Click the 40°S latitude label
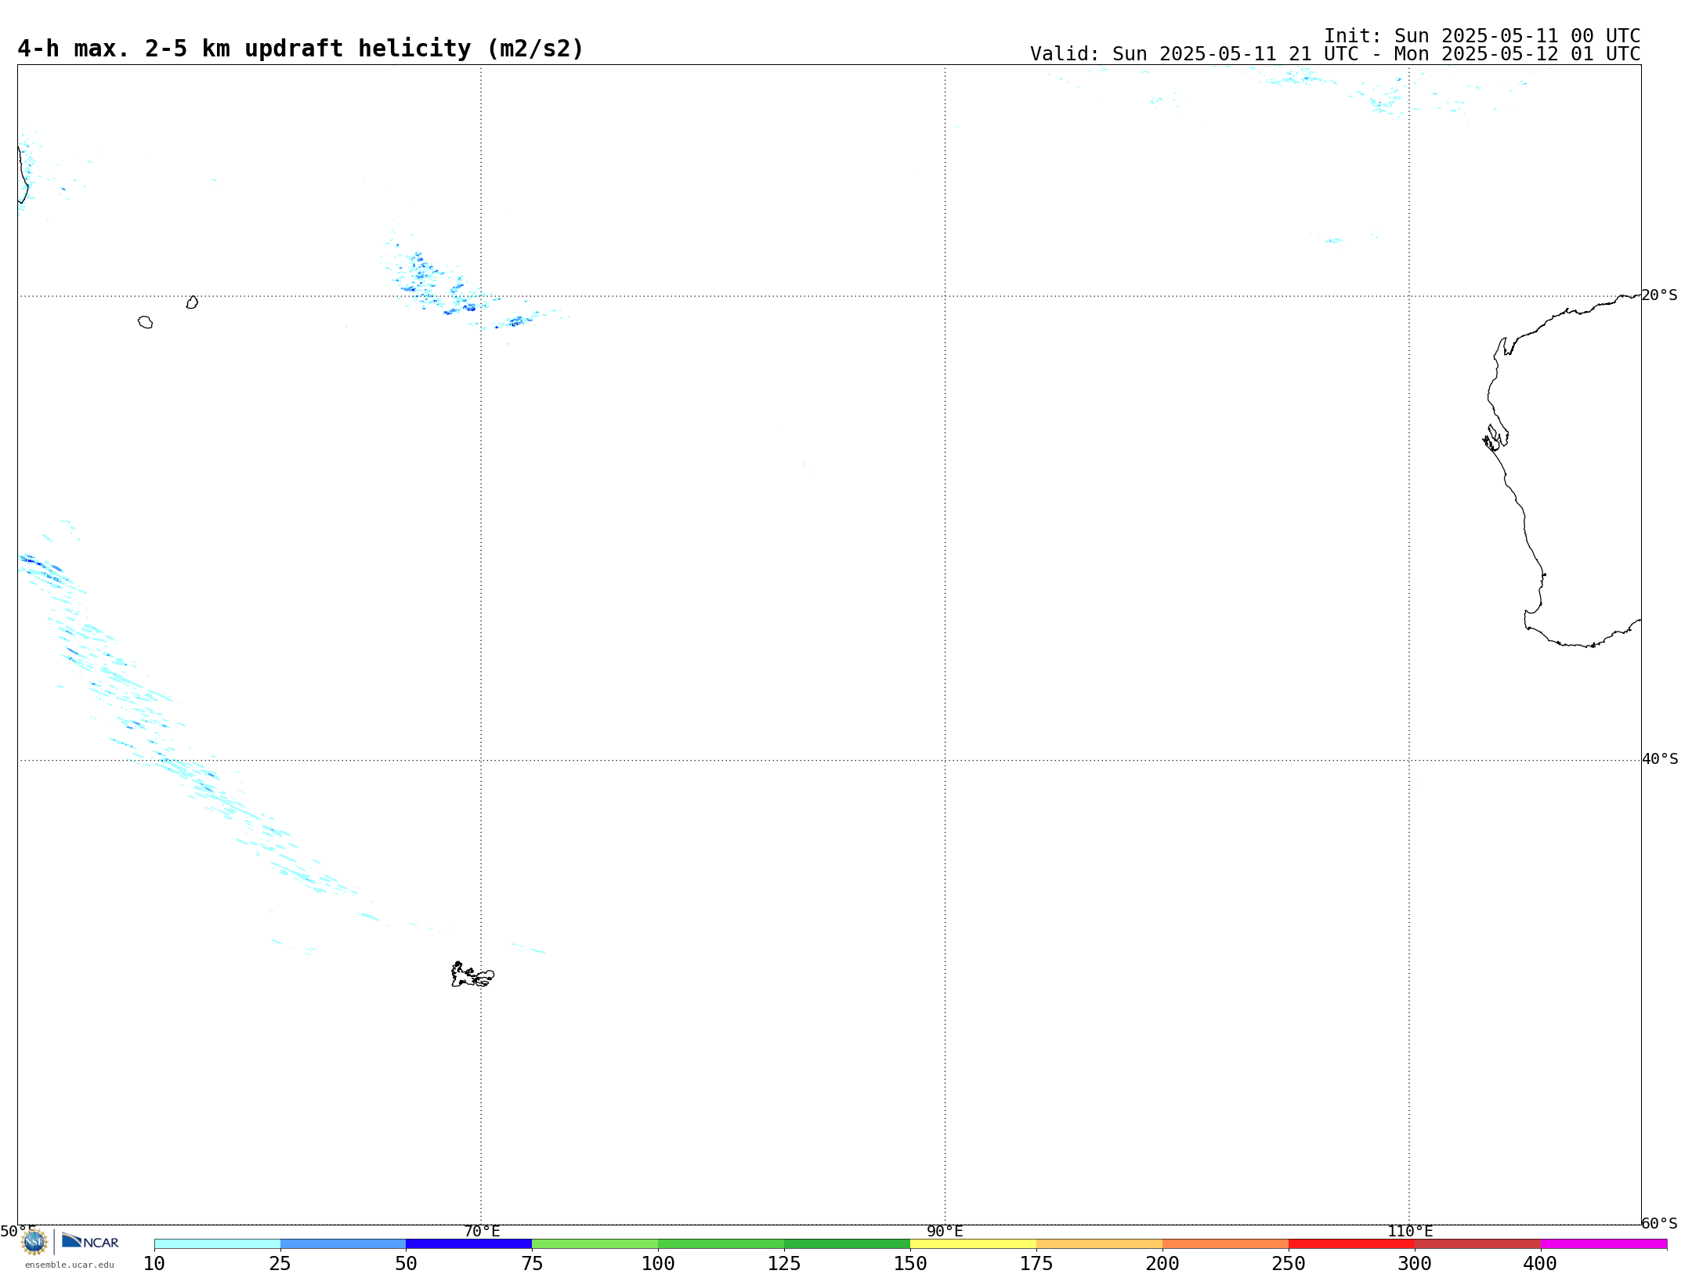 [1660, 759]
